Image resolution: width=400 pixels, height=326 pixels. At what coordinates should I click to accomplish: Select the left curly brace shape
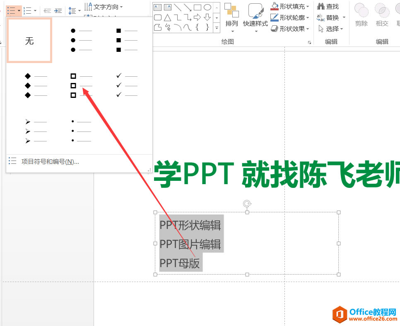[x=198, y=27]
